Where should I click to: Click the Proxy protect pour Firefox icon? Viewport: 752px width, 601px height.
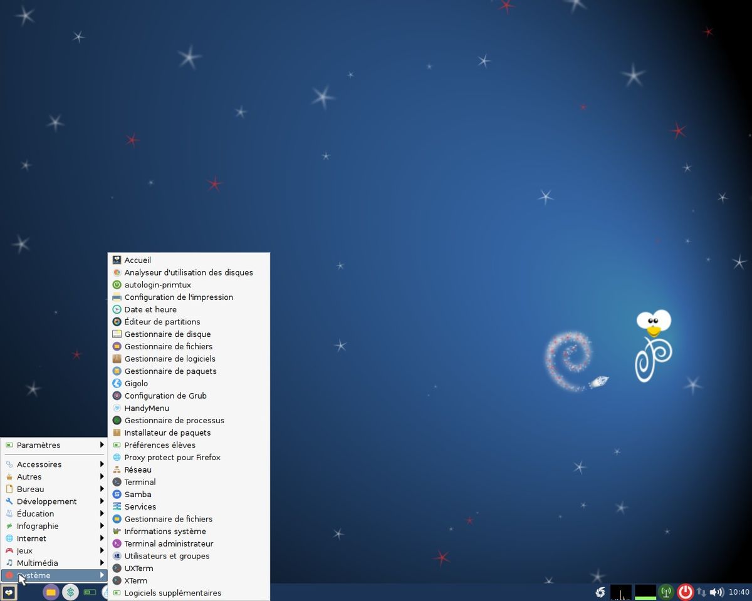pos(117,458)
